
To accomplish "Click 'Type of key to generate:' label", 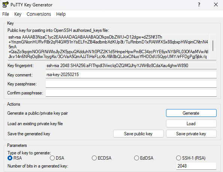I will [29, 153].
